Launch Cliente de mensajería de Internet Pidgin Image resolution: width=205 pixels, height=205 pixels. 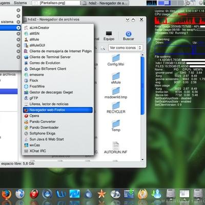point(58,51)
